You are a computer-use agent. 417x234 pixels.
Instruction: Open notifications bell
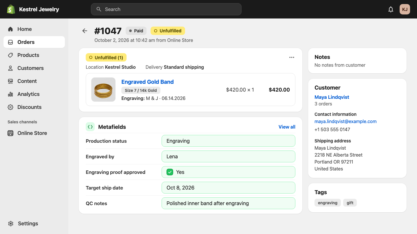(391, 9)
